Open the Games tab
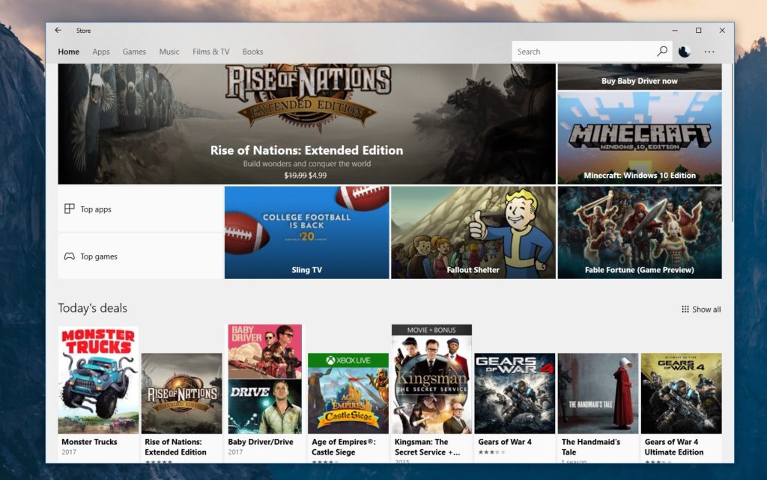 (134, 52)
